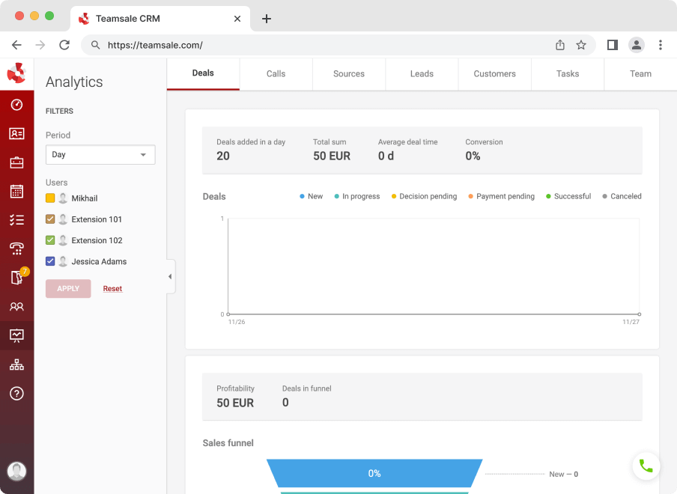
Task: Open the organization structure icon in sidebar
Action: pos(16,365)
